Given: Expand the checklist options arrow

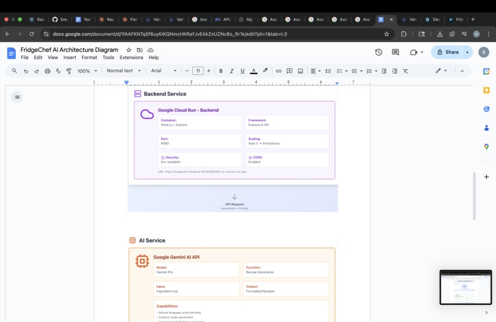Looking at the screenshot, I should pos(346,71).
